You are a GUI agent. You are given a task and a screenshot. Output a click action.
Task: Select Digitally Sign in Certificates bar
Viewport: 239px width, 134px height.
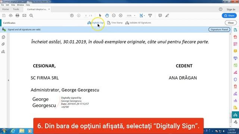pyautogui.click(x=96, y=23)
